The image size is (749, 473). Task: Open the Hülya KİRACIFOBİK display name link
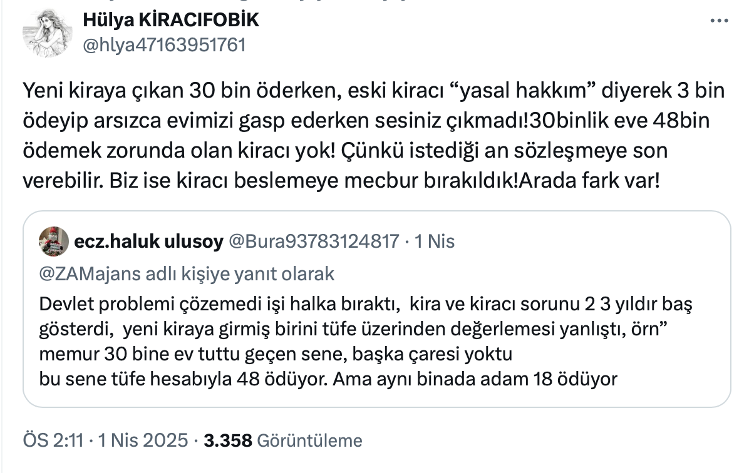(x=170, y=21)
